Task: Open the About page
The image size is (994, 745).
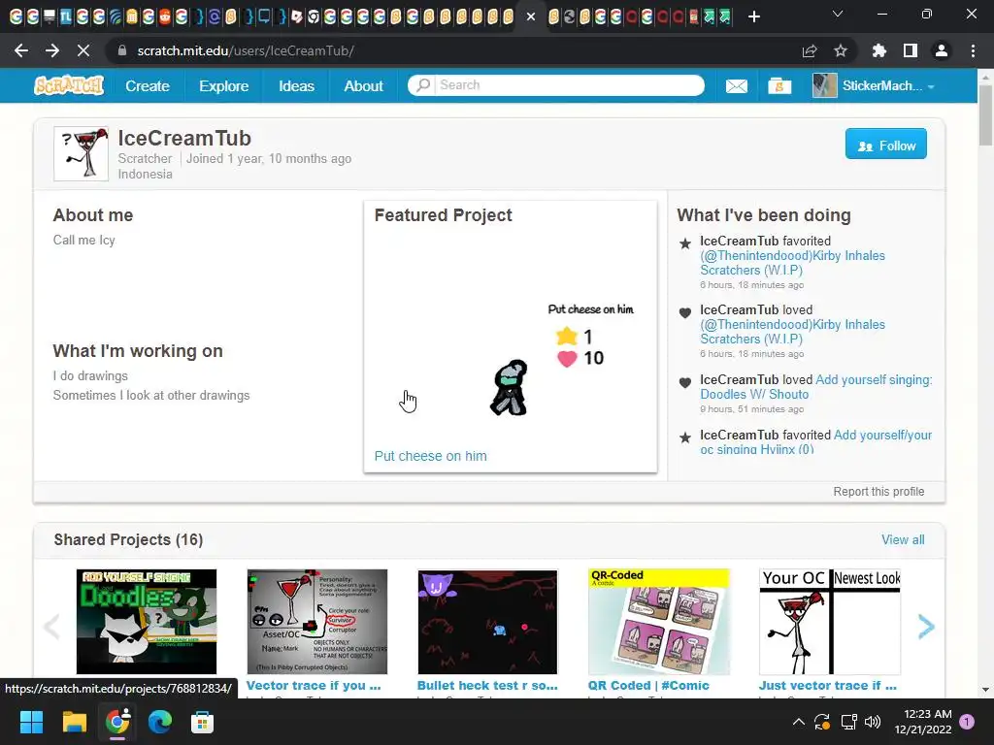Action: 363,85
